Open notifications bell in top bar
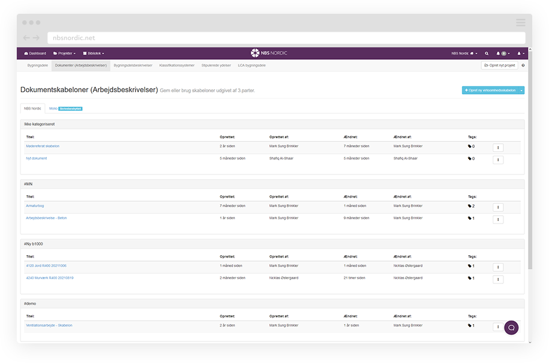 (x=498, y=53)
